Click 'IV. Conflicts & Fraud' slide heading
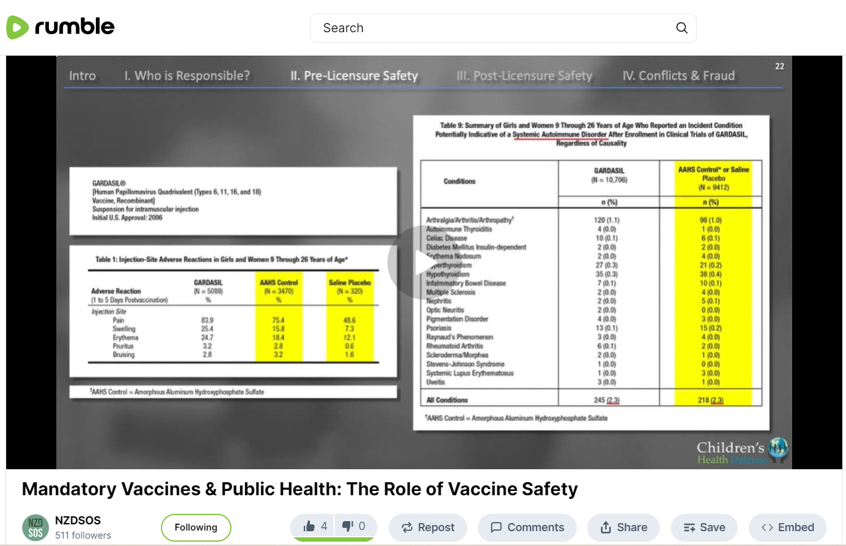Screen dimensions: 846x546 tap(679, 76)
